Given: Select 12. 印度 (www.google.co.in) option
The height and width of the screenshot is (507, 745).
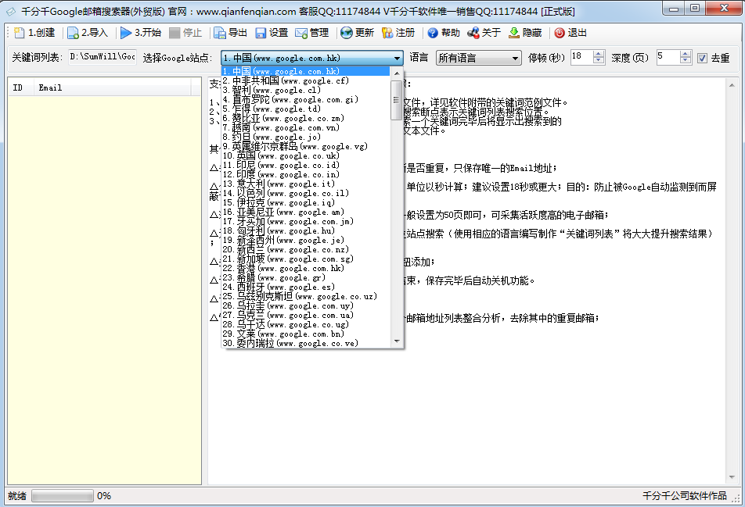Looking at the screenshot, I should pos(305,174).
